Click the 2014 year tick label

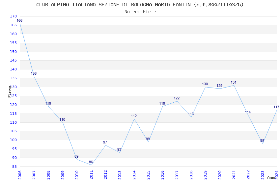coord(134,175)
